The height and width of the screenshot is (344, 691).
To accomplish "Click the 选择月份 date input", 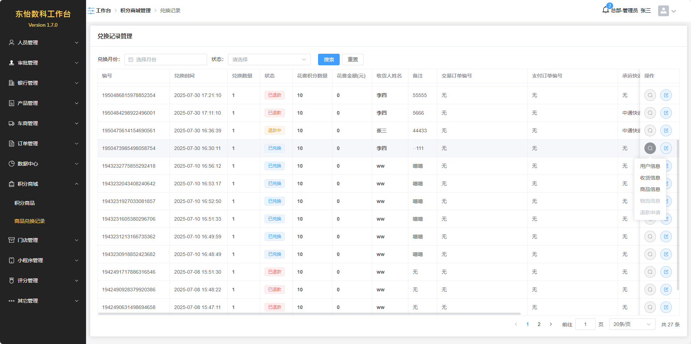I will [x=166, y=59].
